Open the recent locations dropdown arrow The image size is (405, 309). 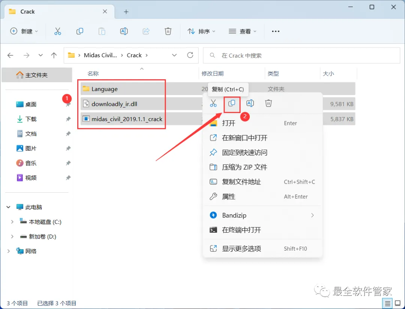[40, 55]
